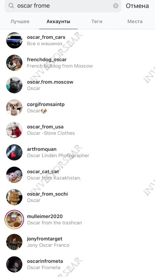Open oscar_from_cars profile picture with the car
The image size is (155, 277).
[14, 40]
